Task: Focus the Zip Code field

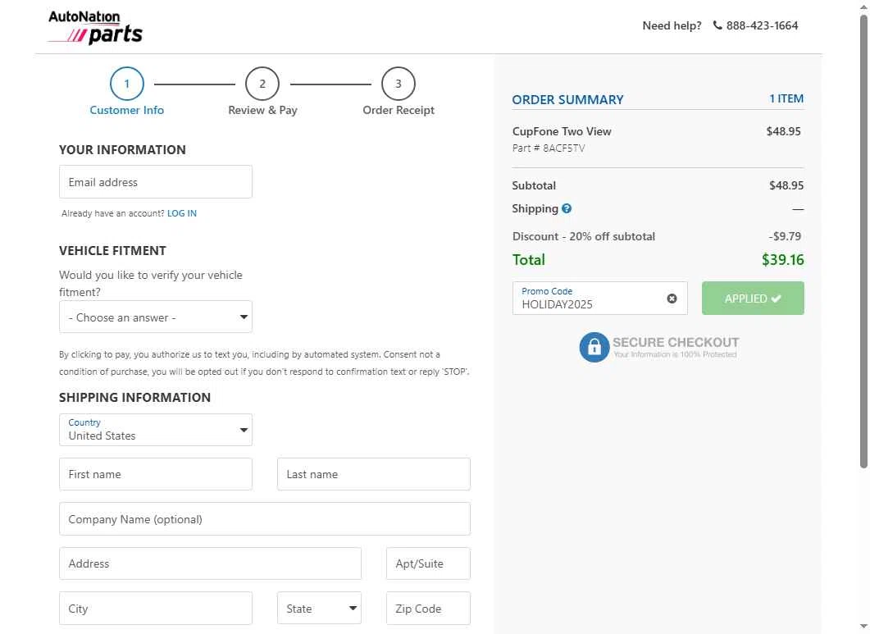Action: click(428, 609)
